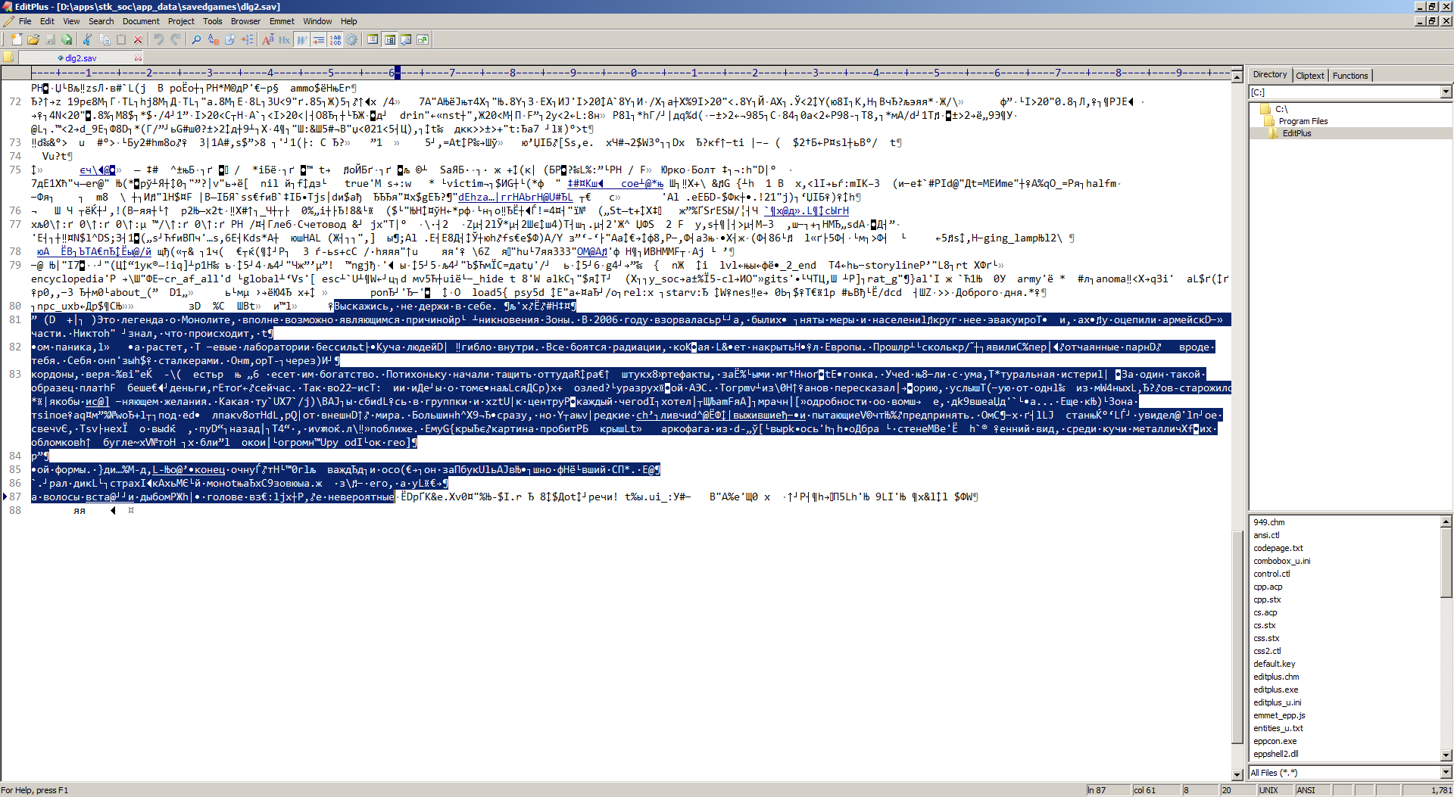Select editplus.exe in file list
The image size is (1454, 797).
[x=1275, y=690]
